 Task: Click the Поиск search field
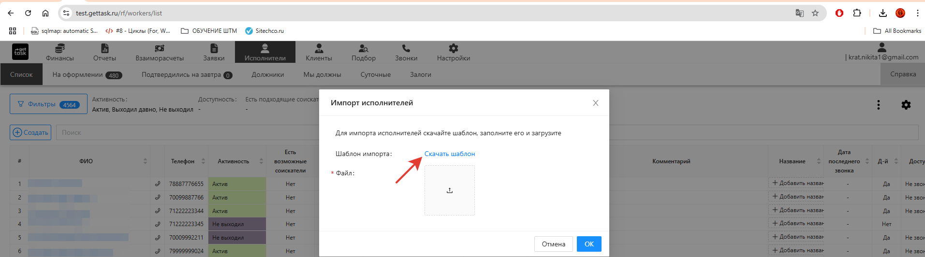184,132
